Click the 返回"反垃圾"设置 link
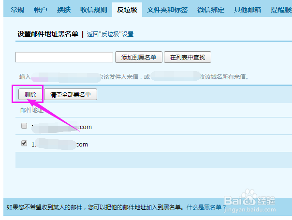The width and height of the screenshot is (292, 220). 110,34
